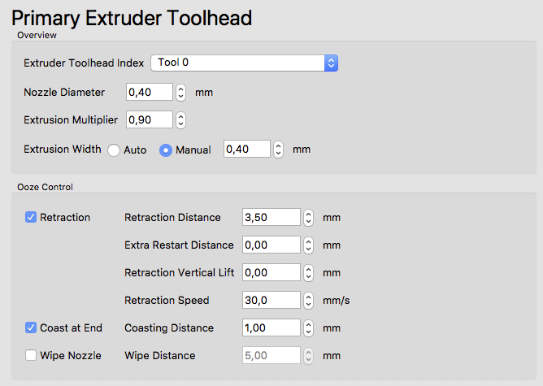This screenshot has height=386, width=543.
Task: Click the Nozzle Diameter stepper arrows
Action: click(x=180, y=92)
